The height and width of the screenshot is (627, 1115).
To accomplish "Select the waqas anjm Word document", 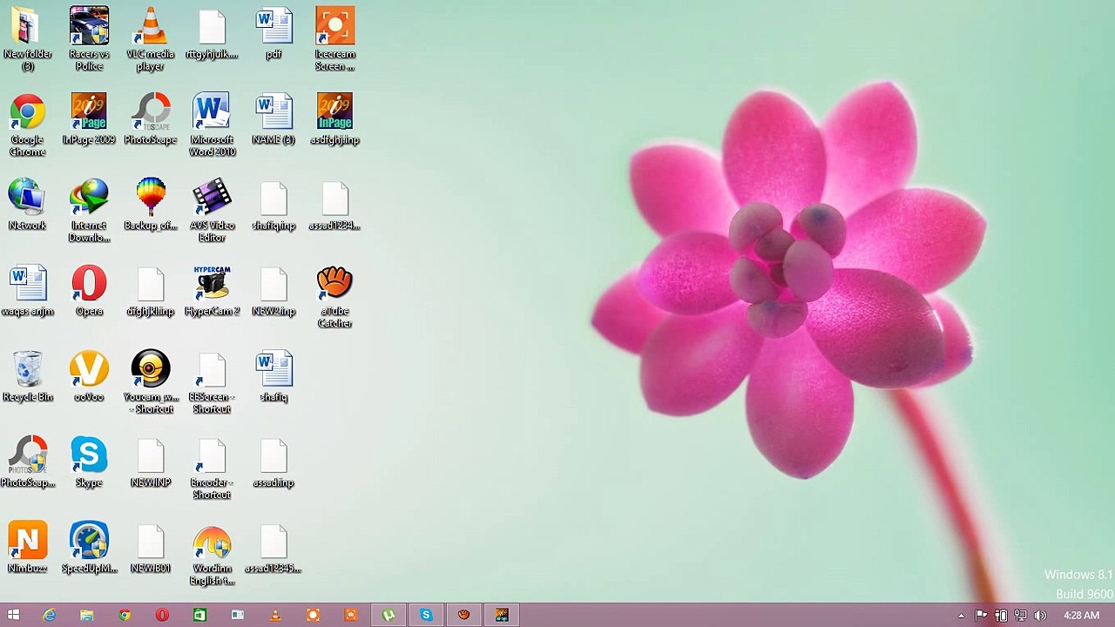I will [27, 291].
